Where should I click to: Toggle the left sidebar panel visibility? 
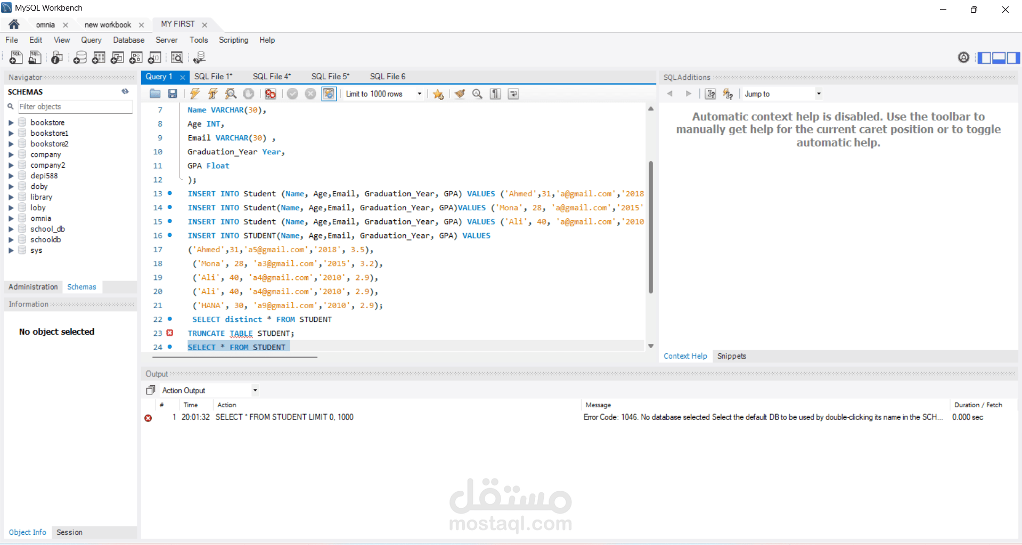coord(984,57)
